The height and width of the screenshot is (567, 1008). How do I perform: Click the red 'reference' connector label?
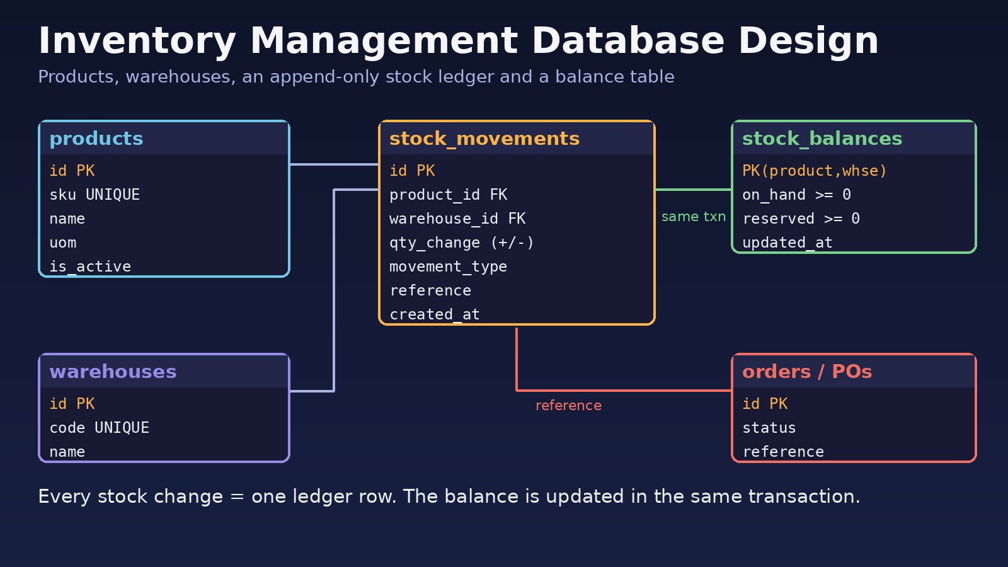(568, 406)
